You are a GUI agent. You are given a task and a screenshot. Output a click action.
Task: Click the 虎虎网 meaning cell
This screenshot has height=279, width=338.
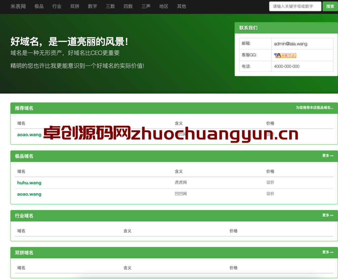coord(181,182)
